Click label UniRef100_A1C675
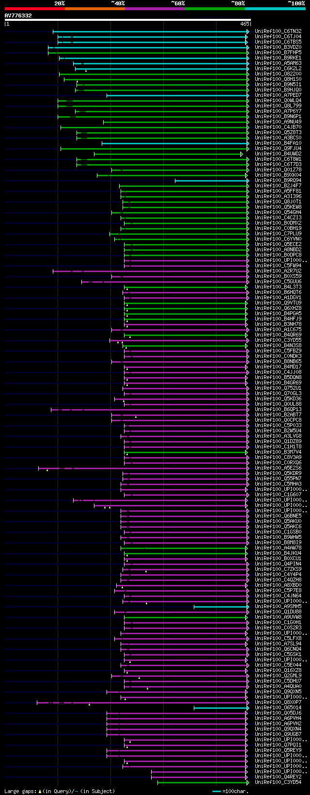Viewport: 310px width, 795px height. pyautogui.click(x=278, y=330)
